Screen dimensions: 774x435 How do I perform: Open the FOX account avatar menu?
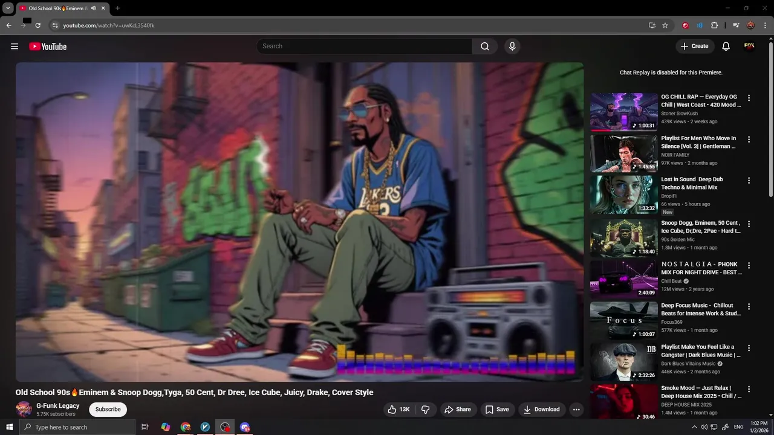749,47
